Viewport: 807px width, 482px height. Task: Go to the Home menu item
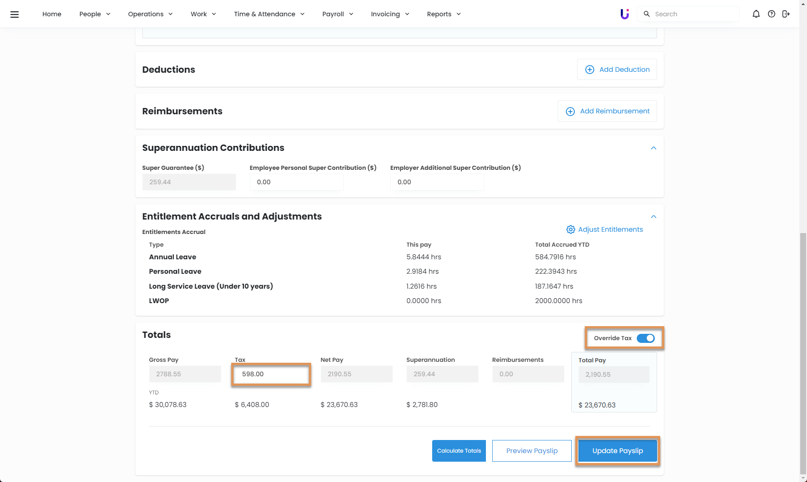coord(52,14)
